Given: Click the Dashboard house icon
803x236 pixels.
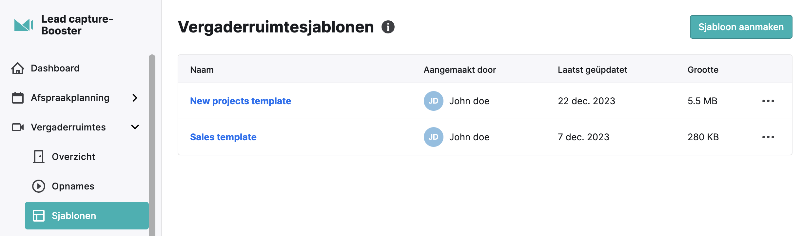Looking at the screenshot, I should click(x=18, y=68).
